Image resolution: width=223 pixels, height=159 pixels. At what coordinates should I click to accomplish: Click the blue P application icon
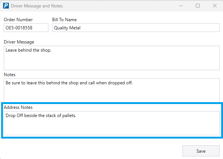6,6
